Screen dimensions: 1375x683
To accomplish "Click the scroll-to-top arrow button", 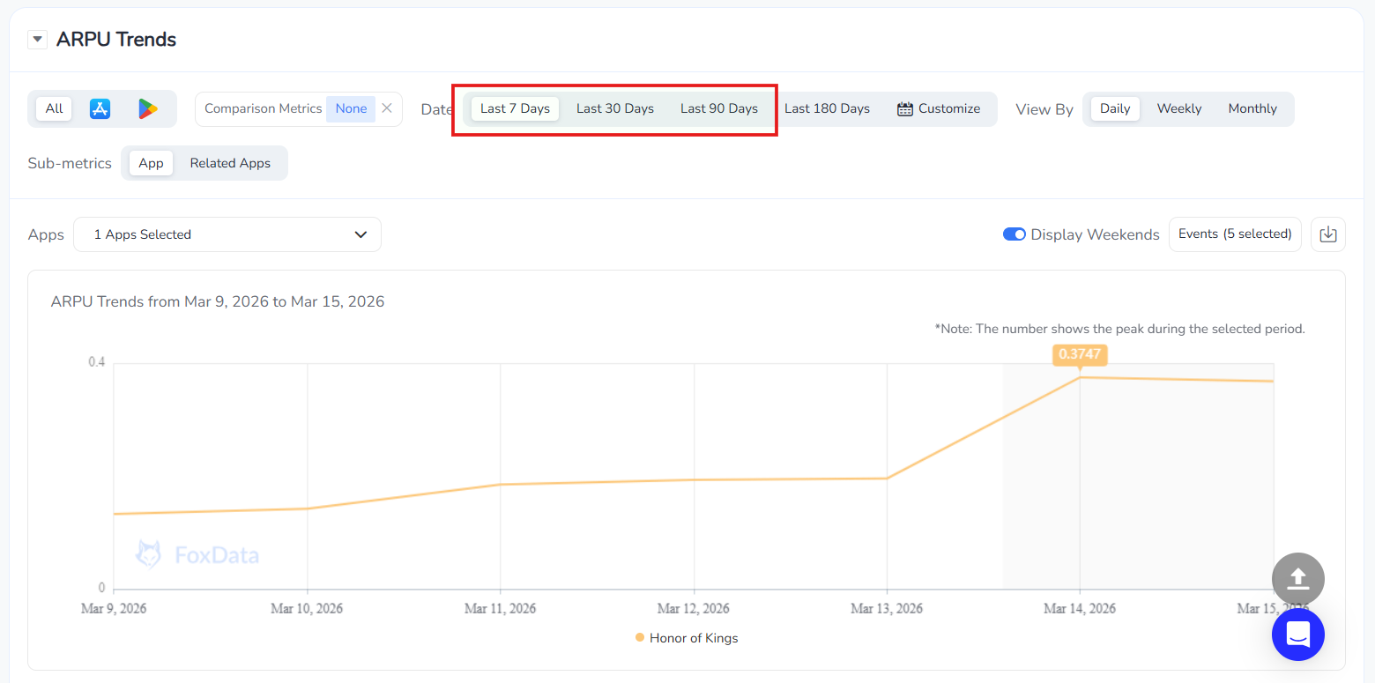I will coord(1297,579).
